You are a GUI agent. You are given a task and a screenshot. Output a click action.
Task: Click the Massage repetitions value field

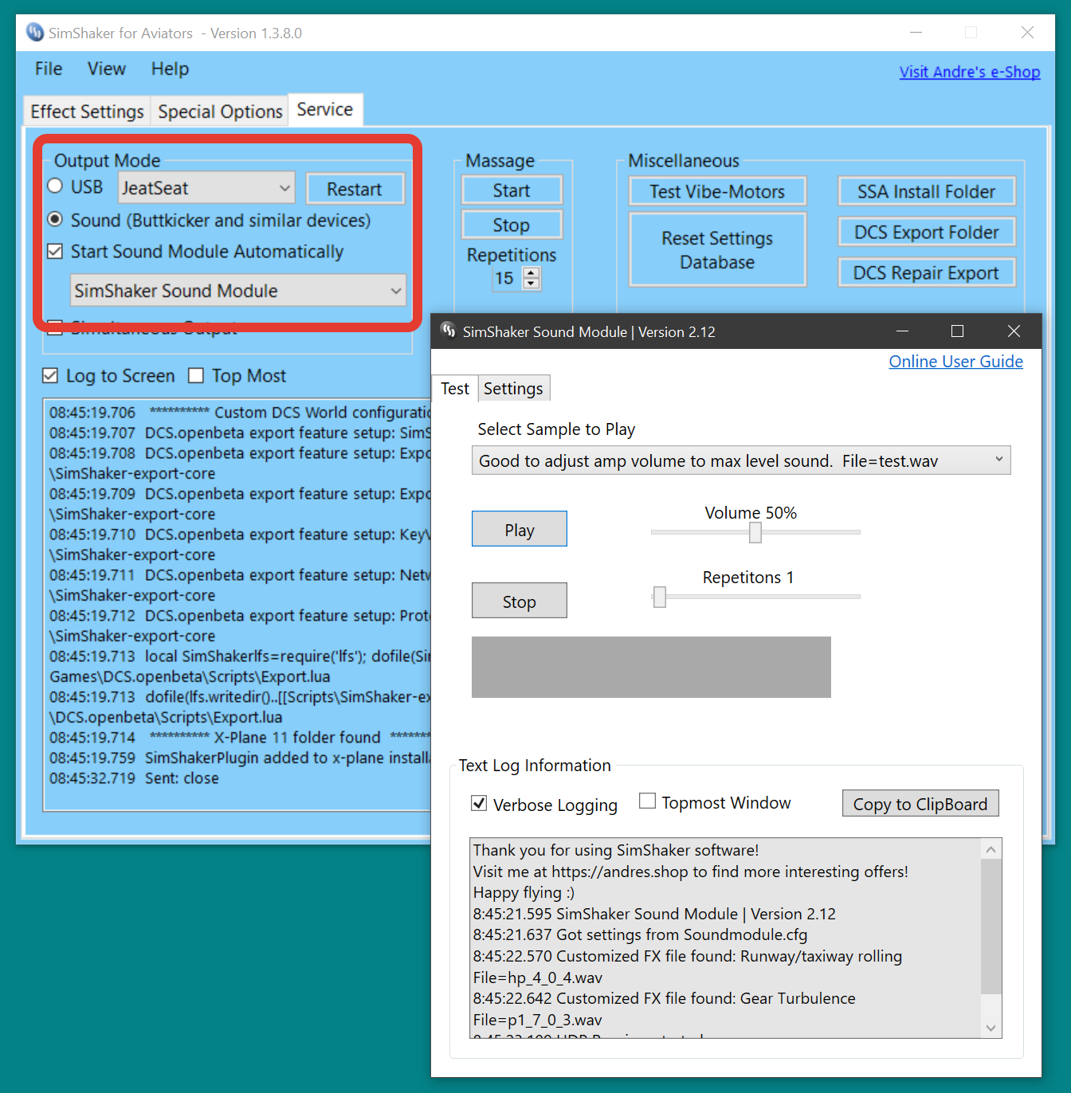click(x=504, y=278)
